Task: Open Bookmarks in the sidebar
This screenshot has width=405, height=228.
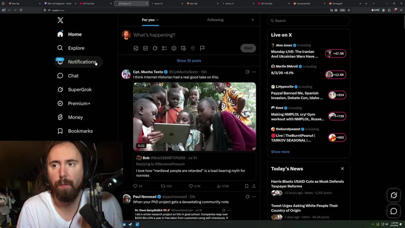Action: (x=75, y=131)
